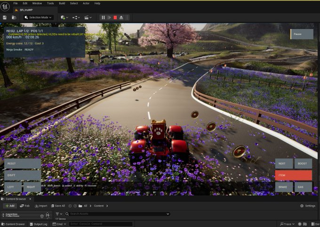Save the current level with the disk icon
Screen dimensions: 320x227
coord(5,17)
